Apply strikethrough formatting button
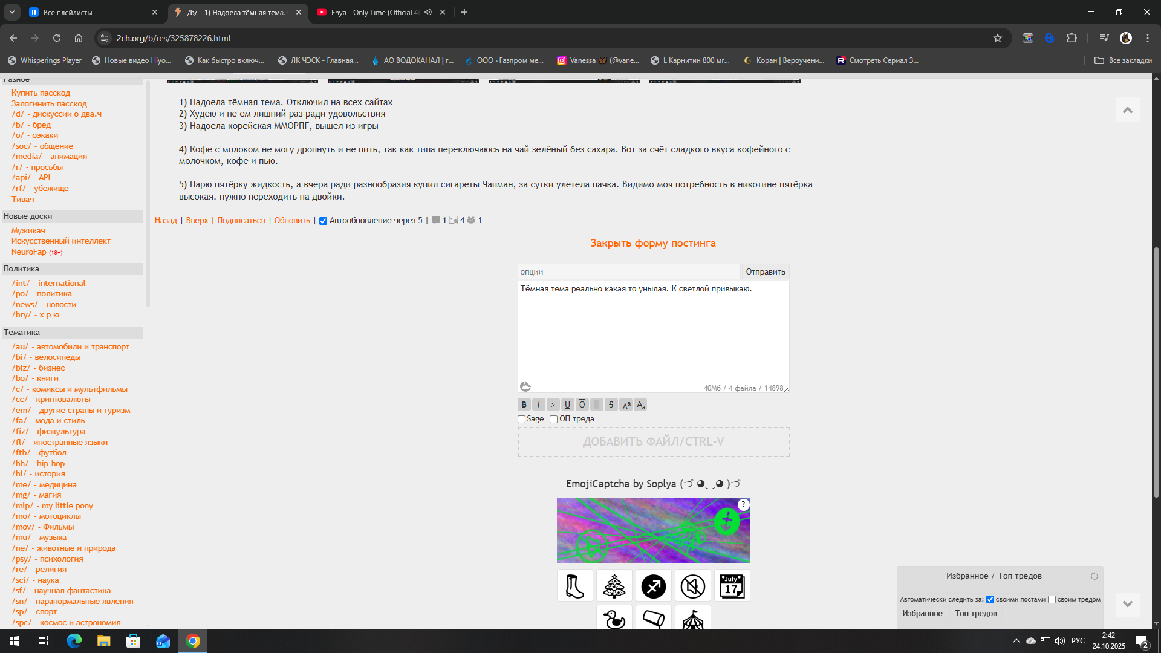1161x653 pixels. [x=611, y=404]
